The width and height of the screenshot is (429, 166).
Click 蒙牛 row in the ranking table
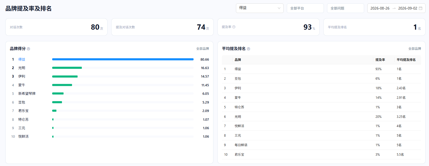pyautogui.click(x=321, y=98)
